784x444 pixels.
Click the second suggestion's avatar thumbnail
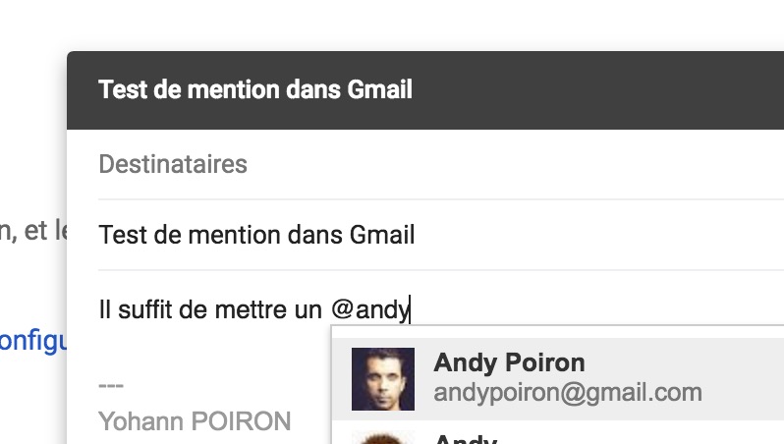pyautogui.click(x=383, y=435)
